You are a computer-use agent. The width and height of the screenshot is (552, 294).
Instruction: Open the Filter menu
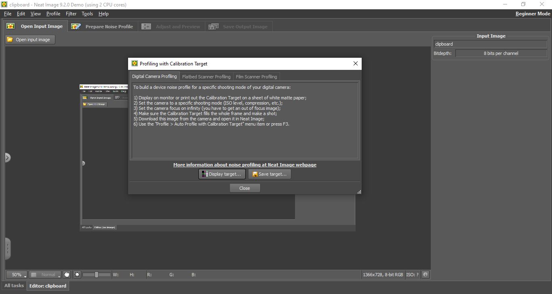[x=71, y=14]
